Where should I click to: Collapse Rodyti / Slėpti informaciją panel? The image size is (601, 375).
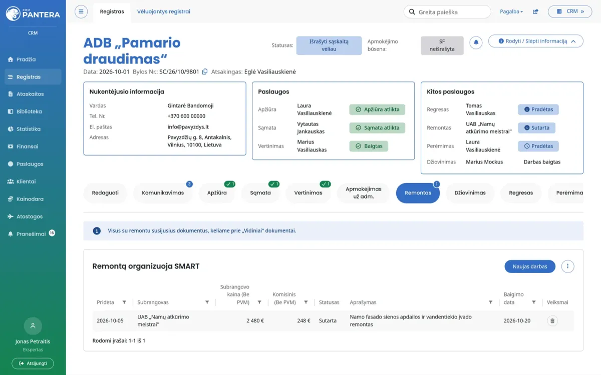[536, 41]
